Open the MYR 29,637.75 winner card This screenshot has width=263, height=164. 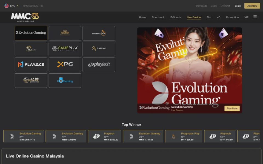24,136
